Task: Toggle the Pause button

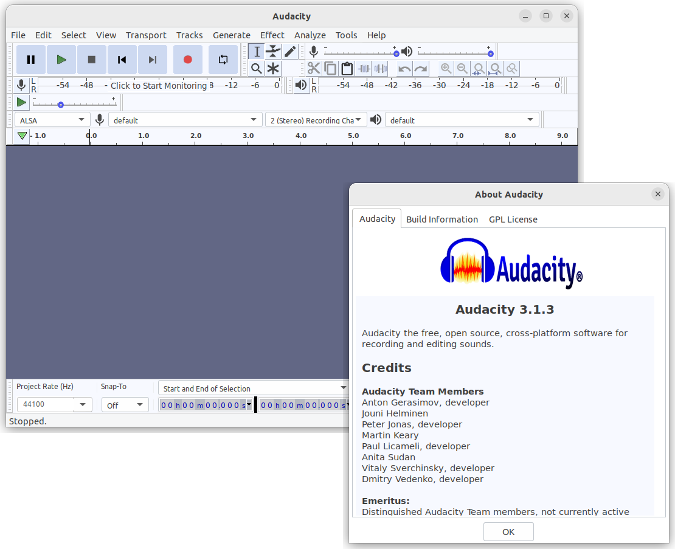Action: 31,60
